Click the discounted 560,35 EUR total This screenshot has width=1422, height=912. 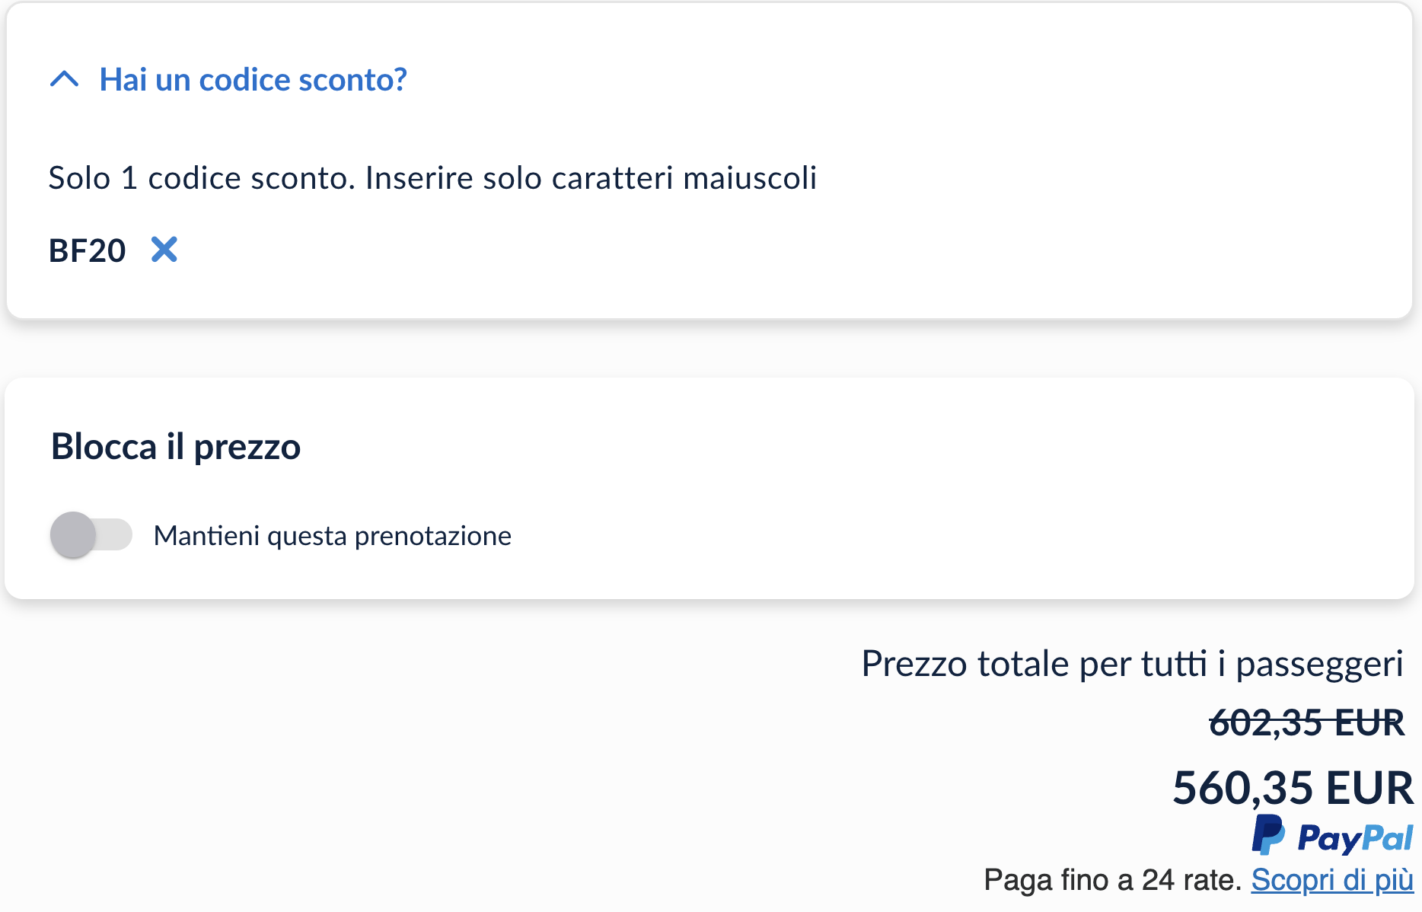(x=1292, y=787)
